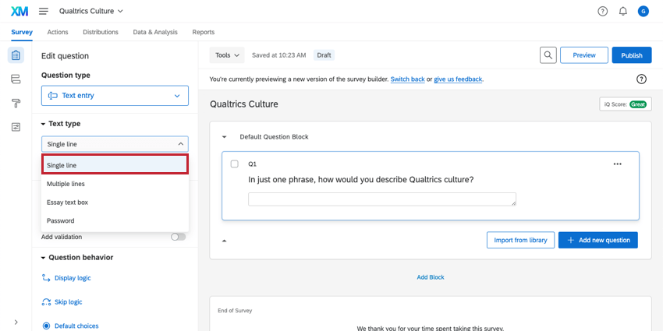Click the Q1 answer text box

(x=382, y=199)
